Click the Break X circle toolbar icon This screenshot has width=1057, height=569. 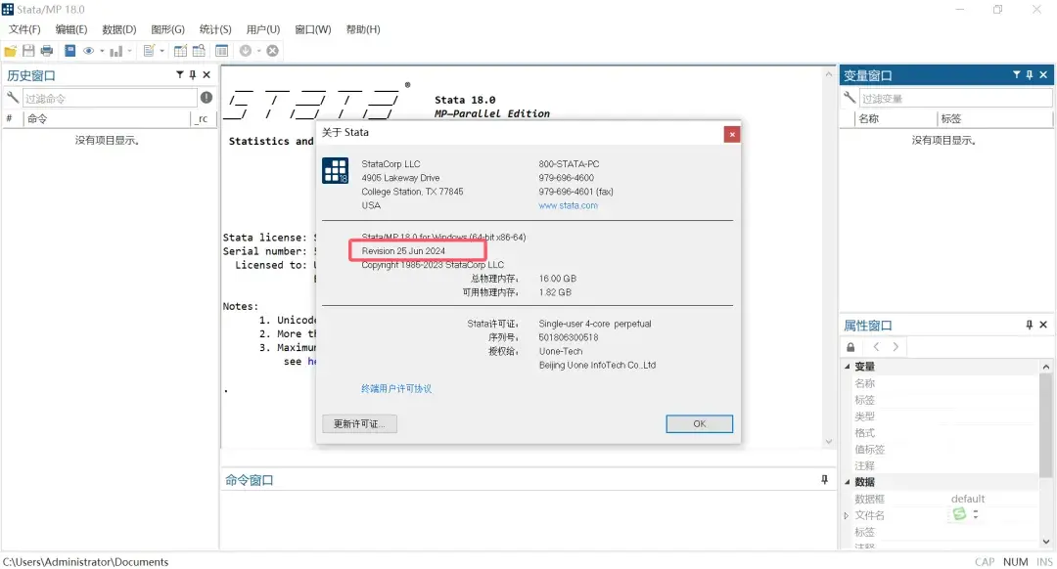[272, 51]
